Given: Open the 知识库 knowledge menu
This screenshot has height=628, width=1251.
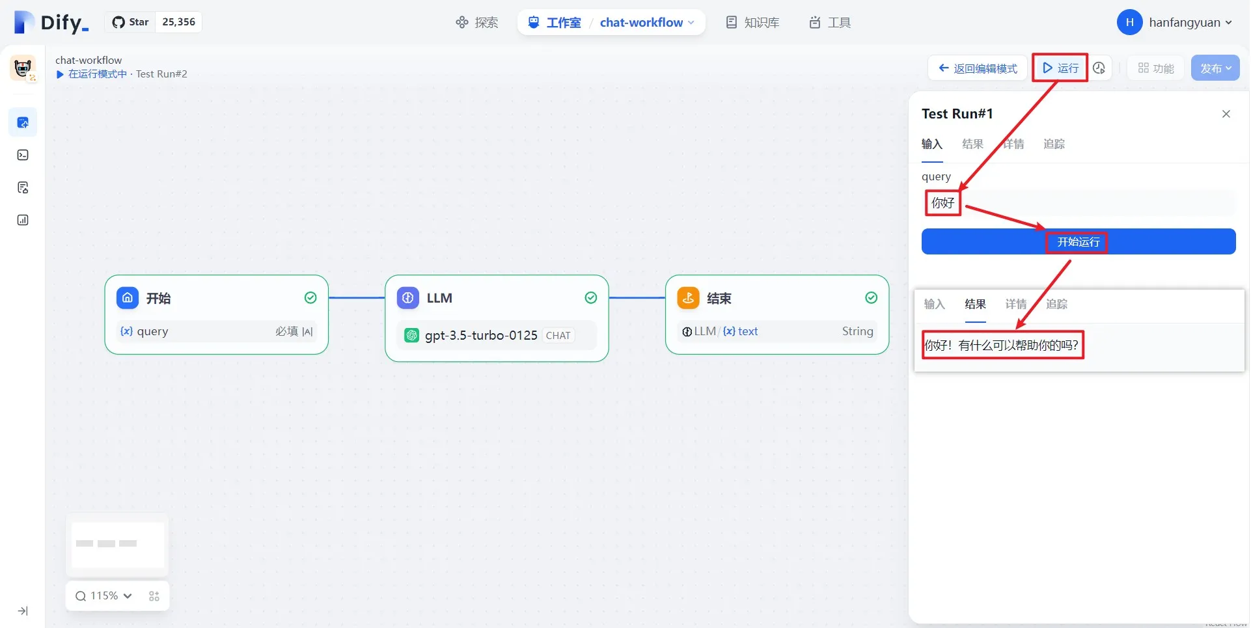Looking at the screenshot, I should (x=752, y=23).
